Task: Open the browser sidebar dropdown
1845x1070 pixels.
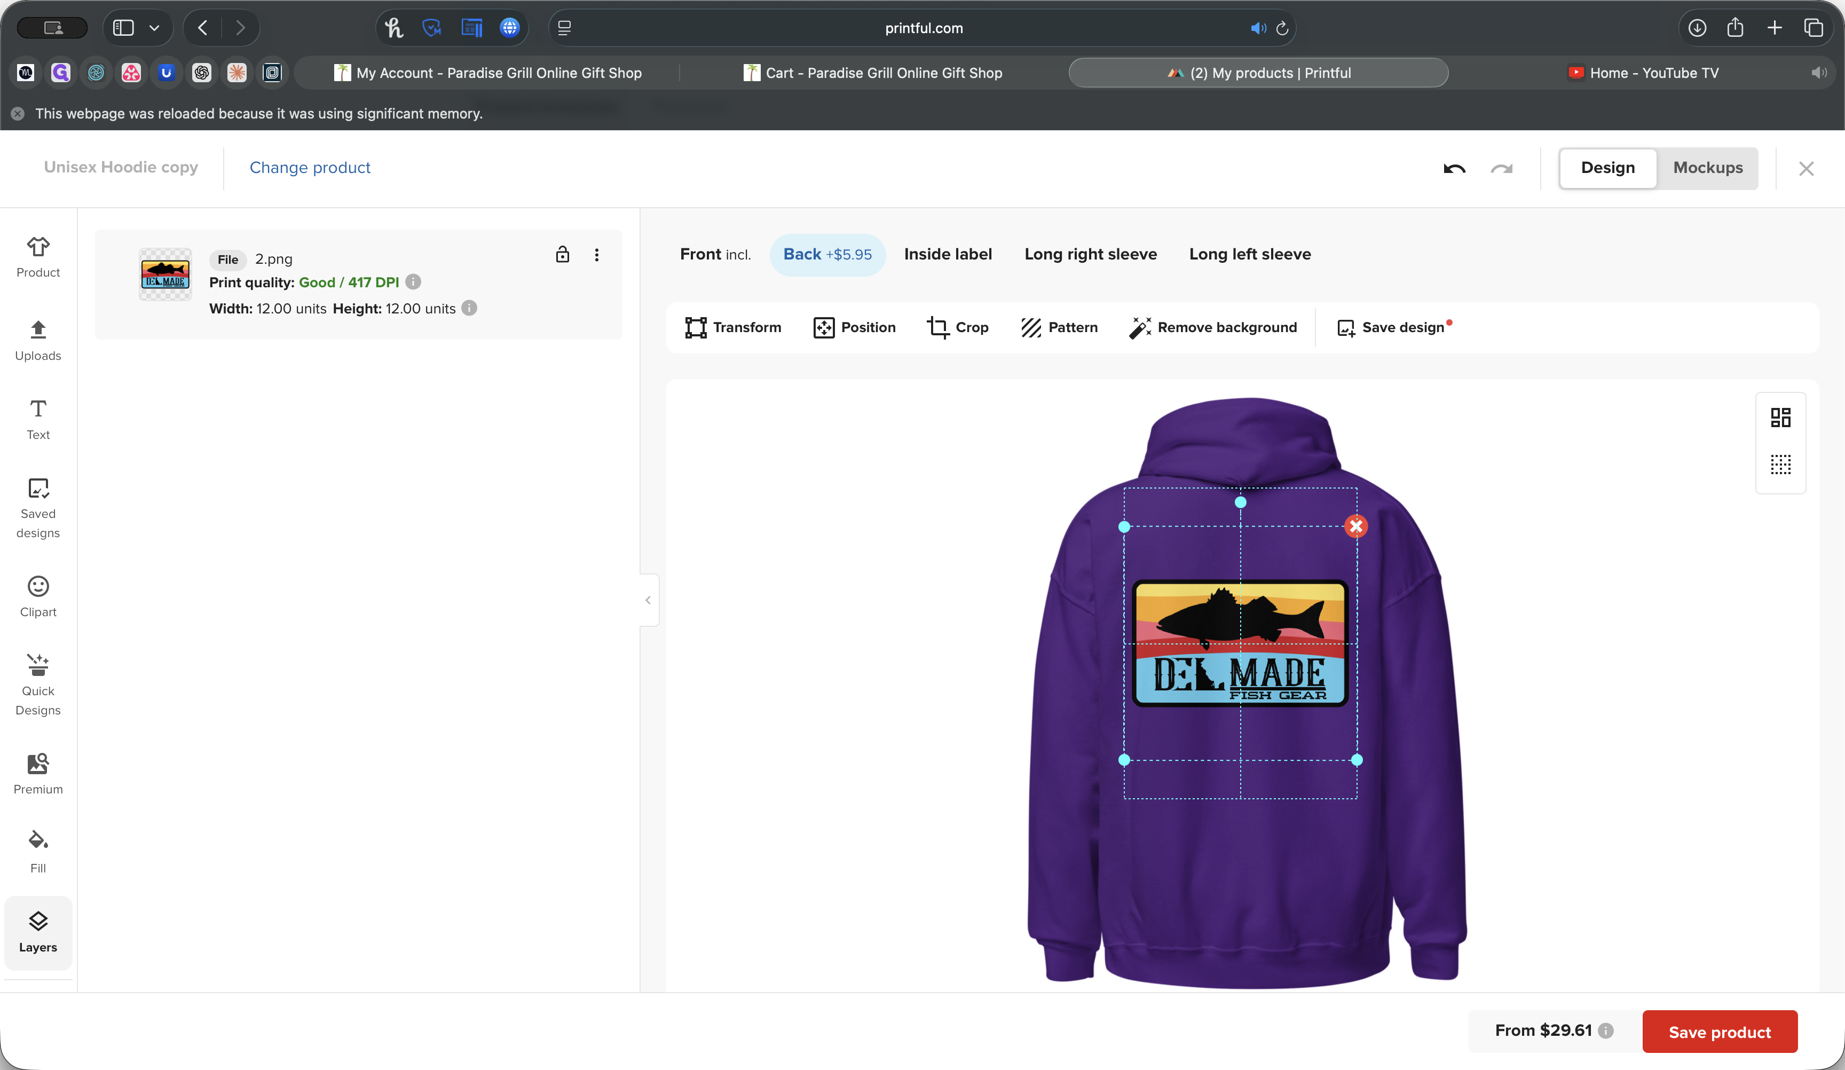Action: pos(154,28)
